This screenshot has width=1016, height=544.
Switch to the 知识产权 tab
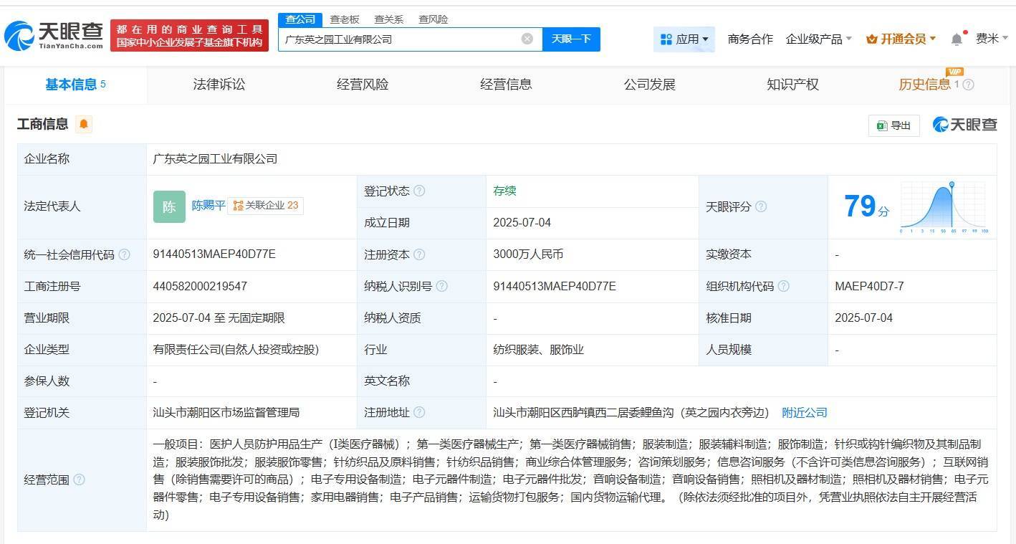click(792, 85)
